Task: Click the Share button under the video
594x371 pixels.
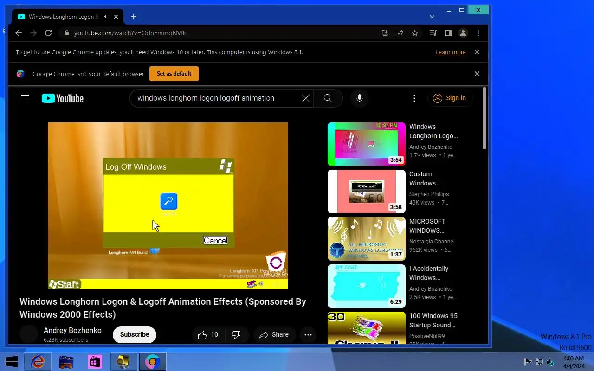Action: (274, 334)
